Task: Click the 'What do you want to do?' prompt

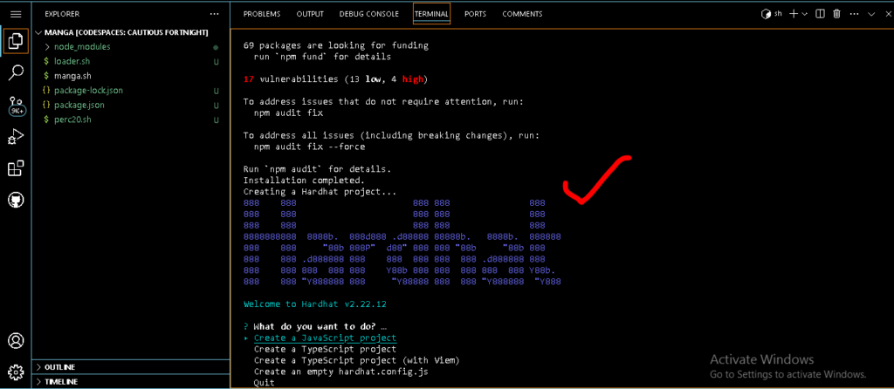Action: pyautogui.click(x=314, y=327)
